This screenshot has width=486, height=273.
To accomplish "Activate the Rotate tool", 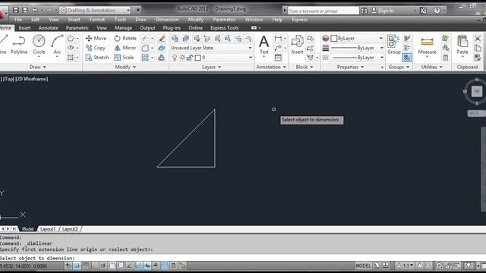I will coord(125,38).
